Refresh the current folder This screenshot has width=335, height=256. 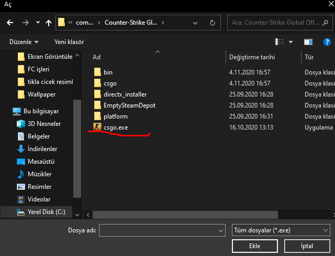click(x=212, y=23)
